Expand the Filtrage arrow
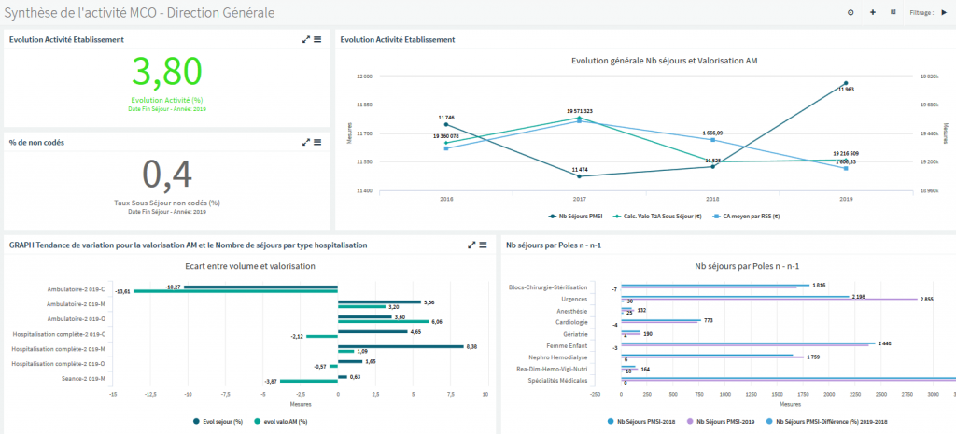This screenshot has height=434, width=956. pyautogui.click(x=943, y=12)
